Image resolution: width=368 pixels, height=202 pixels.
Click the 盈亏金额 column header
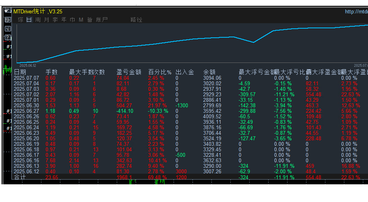pyautogui.click(x=129, y=72)
